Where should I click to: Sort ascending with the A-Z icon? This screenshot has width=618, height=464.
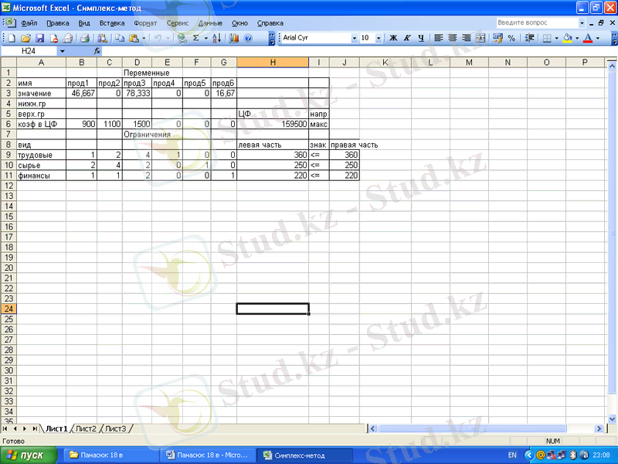pyautogui.click(x=216, y=38)
